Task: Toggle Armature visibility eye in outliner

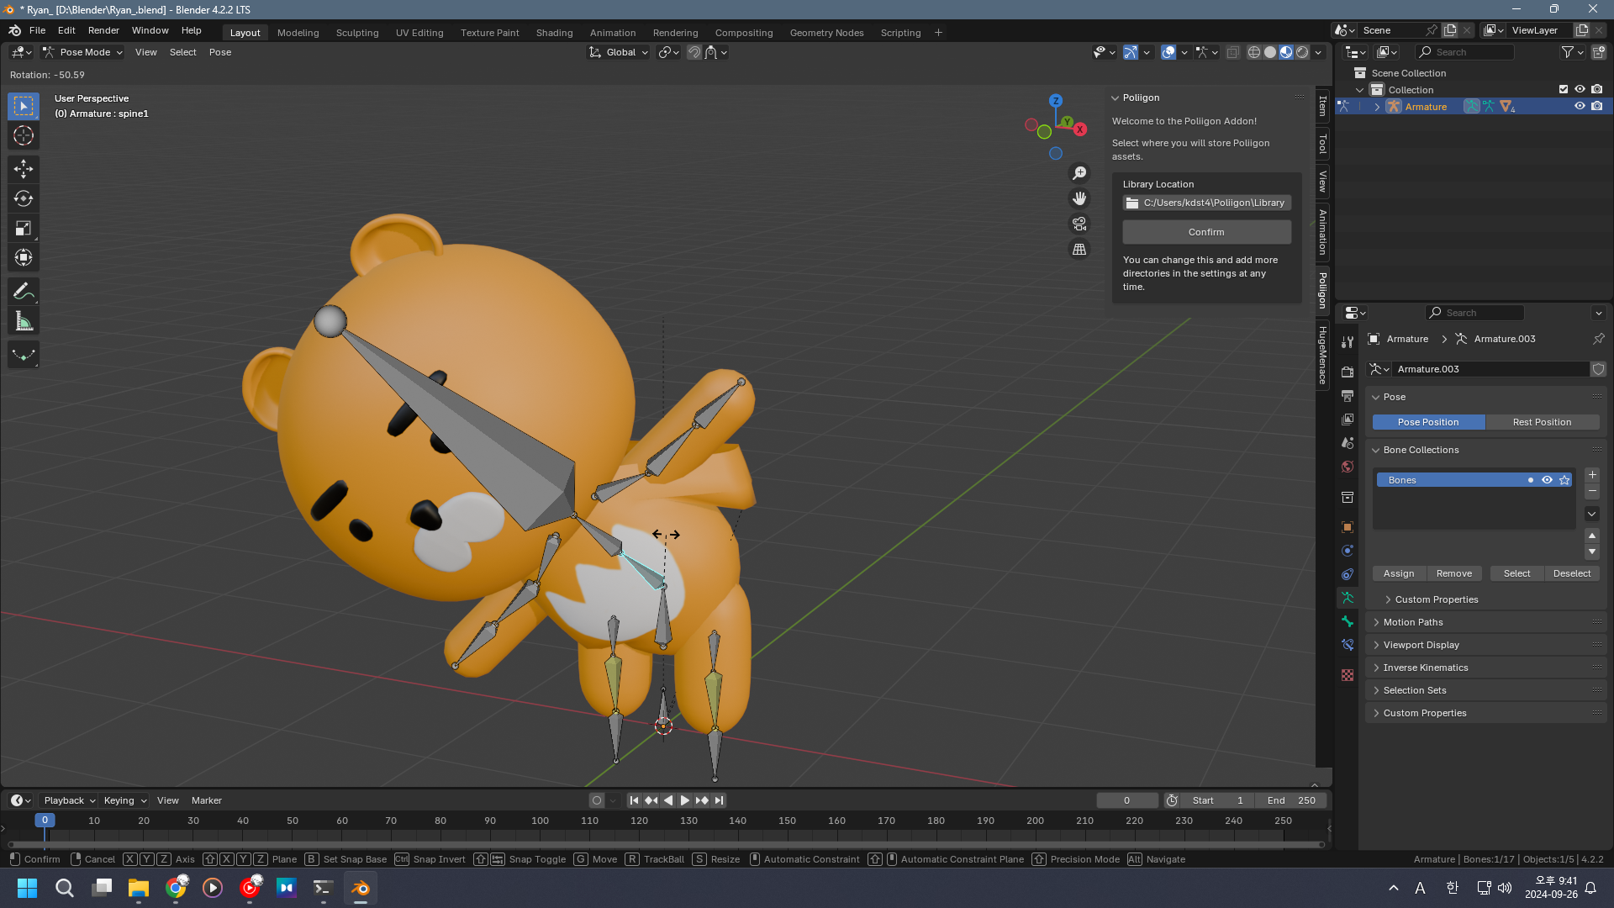Action: 1580,106
